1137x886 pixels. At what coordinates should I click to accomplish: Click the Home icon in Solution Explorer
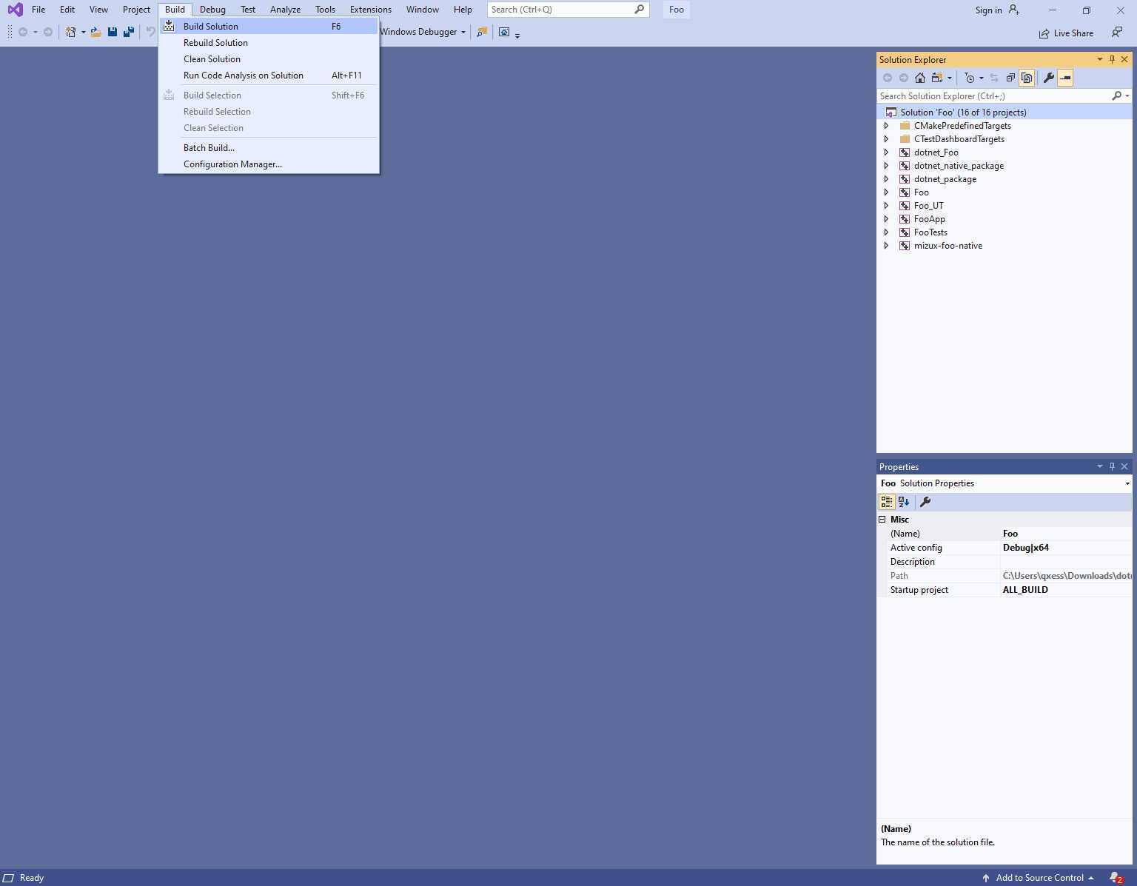920,78
